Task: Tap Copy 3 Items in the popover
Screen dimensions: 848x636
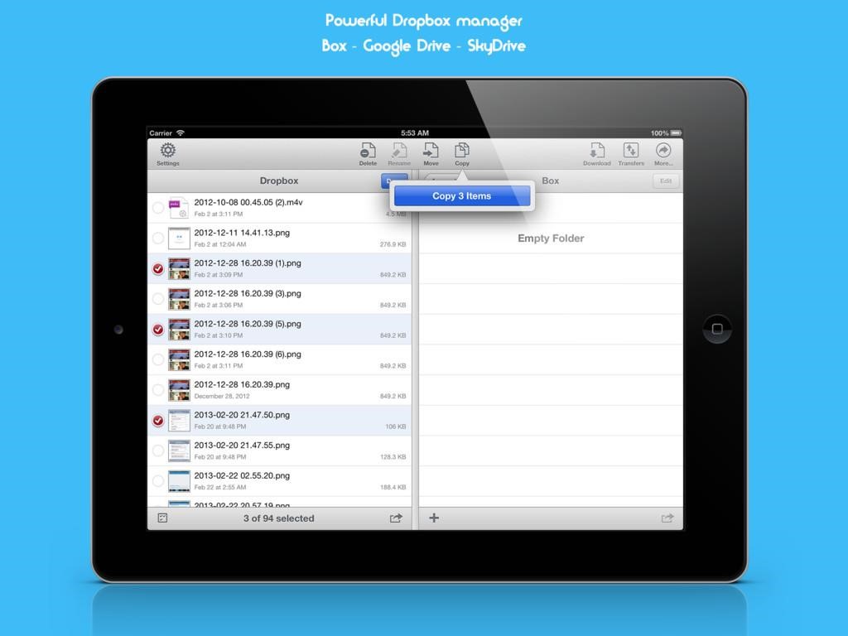Action: (461, 195)
